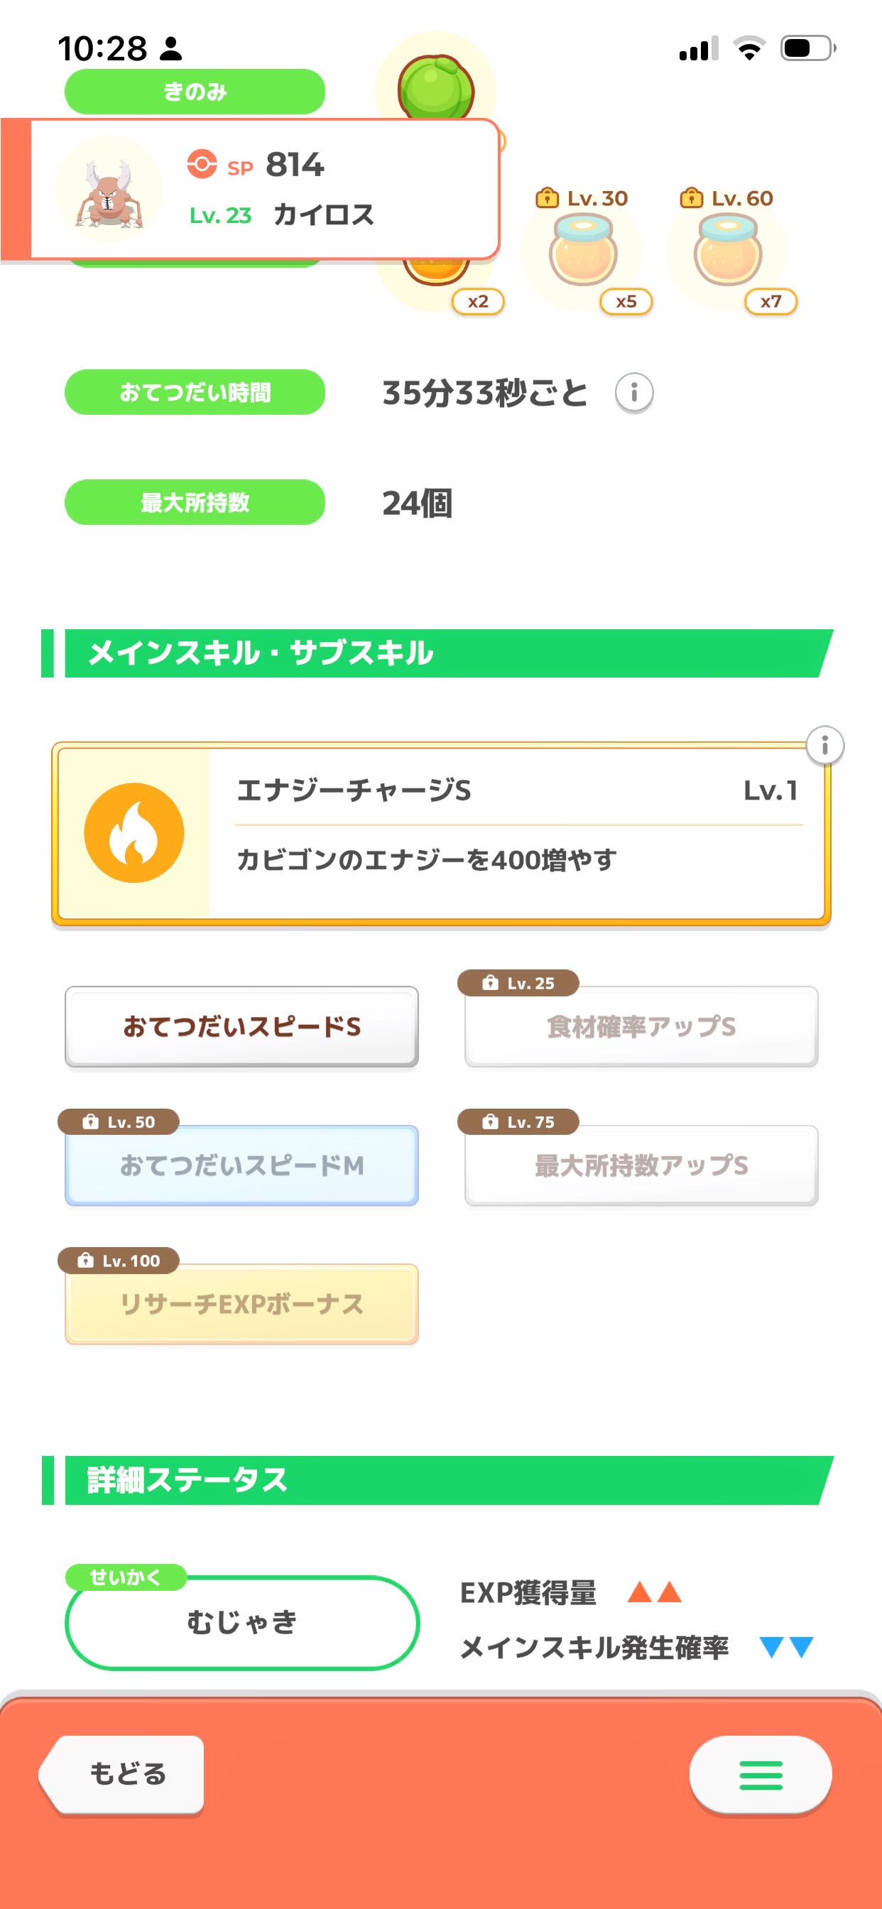Tap the カイロス Pokémon portrait
The width and height of the screenshot is (882, 1909).
[x=108, y=190]
